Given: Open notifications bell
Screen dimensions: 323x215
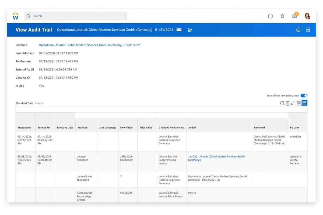Looking at the screenshot, I should coord(282,16).
